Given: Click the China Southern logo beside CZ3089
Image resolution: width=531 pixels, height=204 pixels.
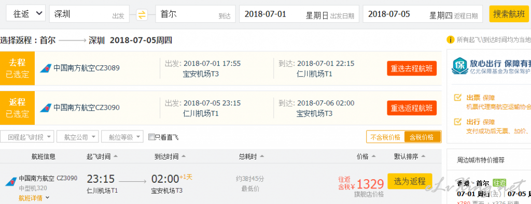Looking at the screenshot, I should tap(46, 69).
